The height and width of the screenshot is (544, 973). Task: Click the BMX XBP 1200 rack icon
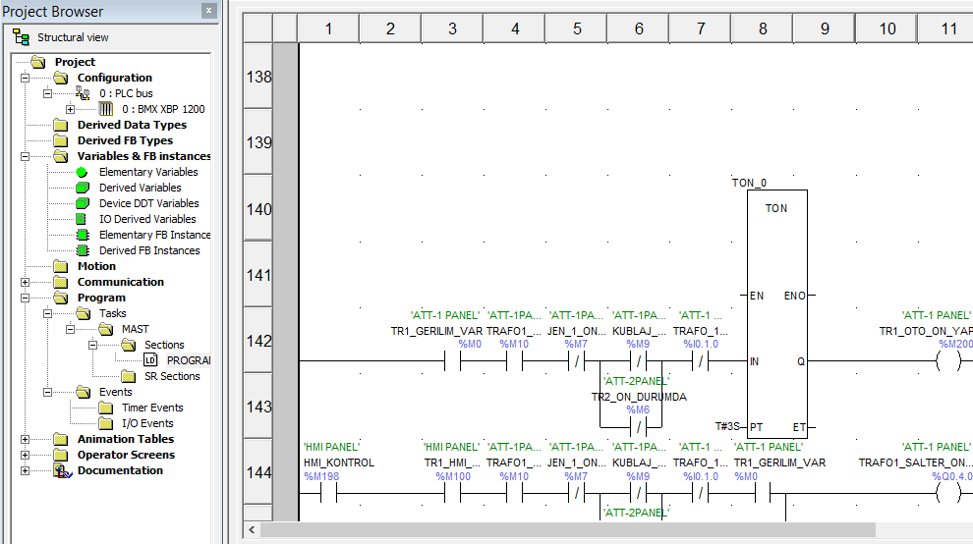point(106,109)
